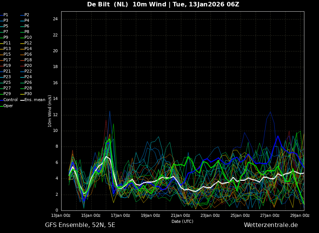The width and height of the screenshot is (319, 233).
Task: Click the Control legend entry
Action: point(9,100)
